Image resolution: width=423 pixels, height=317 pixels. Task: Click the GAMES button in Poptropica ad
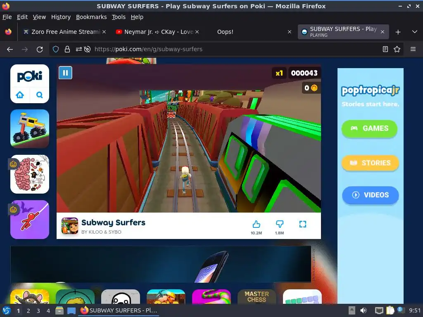[369, 129]
